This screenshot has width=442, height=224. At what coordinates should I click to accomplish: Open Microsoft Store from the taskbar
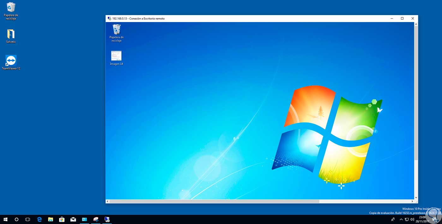click(x=62, y=219)
